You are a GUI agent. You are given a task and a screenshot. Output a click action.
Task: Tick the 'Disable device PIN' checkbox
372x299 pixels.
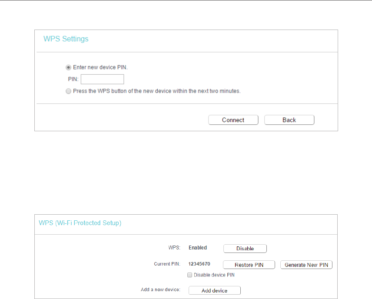[x=189, y=275]
